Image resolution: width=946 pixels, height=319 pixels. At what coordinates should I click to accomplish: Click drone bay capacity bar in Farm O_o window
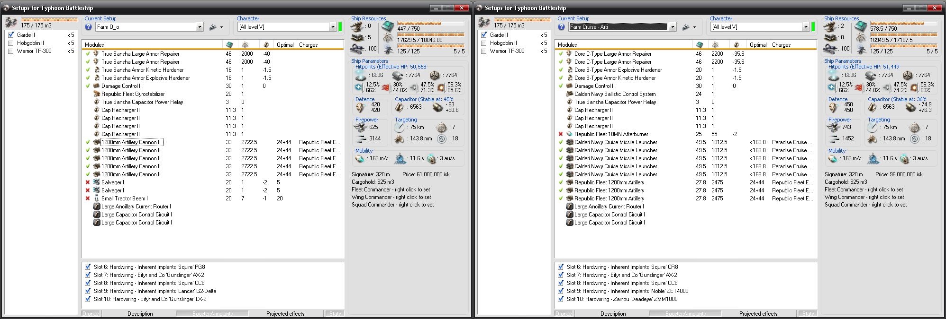coord(49,20)
